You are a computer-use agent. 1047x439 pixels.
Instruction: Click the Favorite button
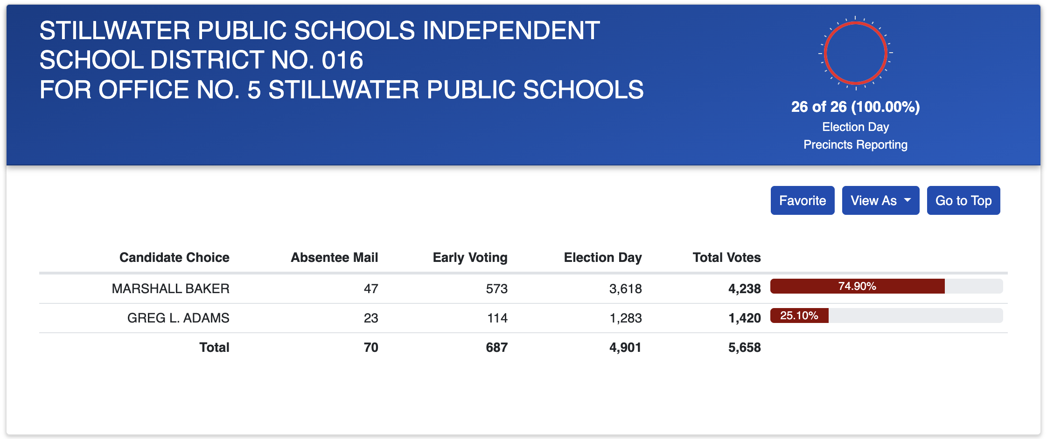[802, 200]
